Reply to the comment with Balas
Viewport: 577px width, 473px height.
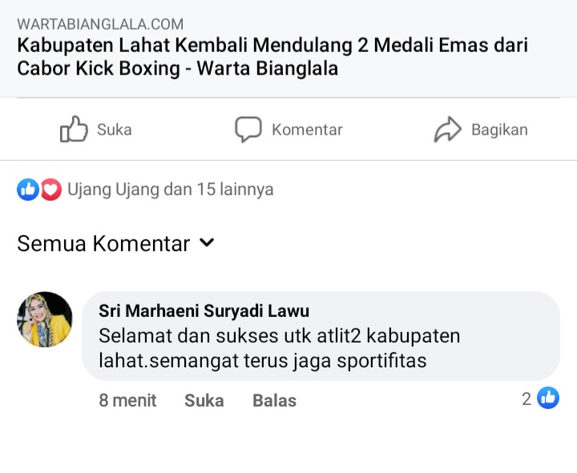274,400
